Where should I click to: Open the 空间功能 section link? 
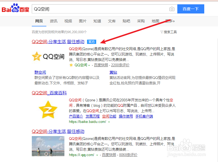click(x=109, y=116)
